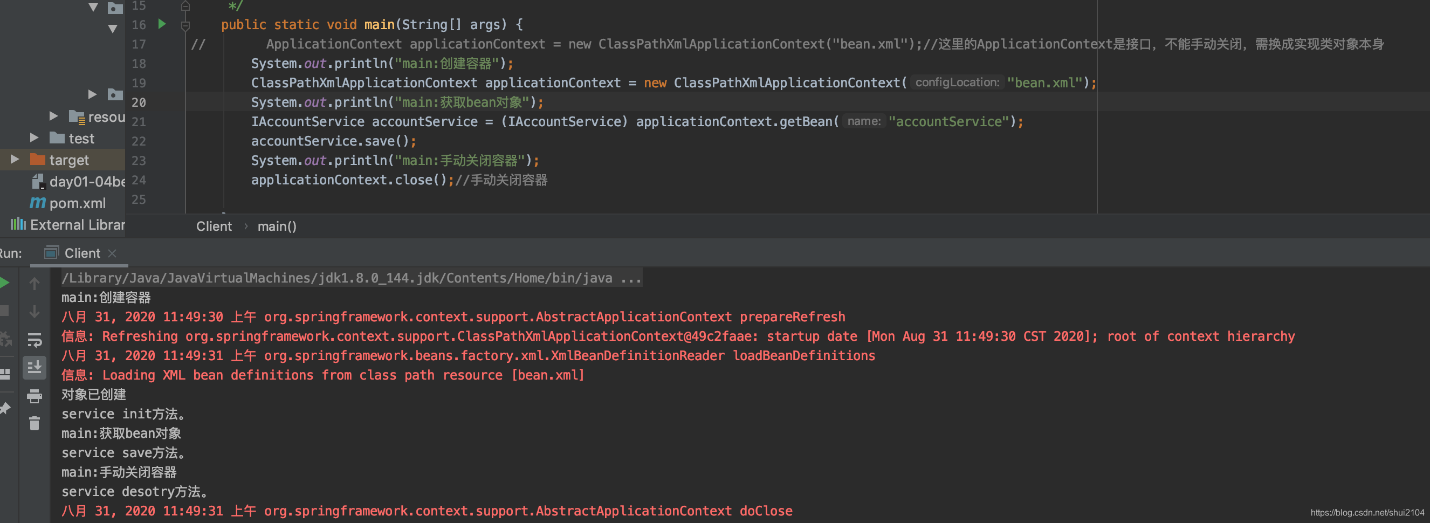This screenshot has width=1430, height=523.
Task: Collapse the second nested package arrow
Action: coord(112,29)
